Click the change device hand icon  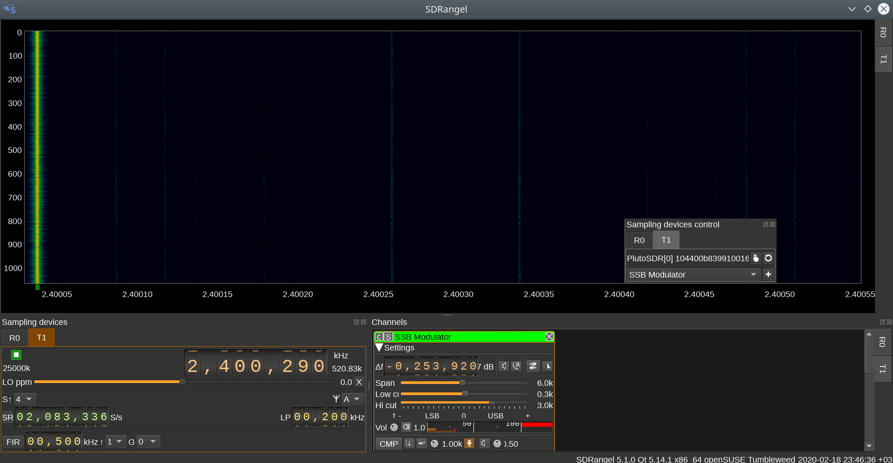coord(756,258)
